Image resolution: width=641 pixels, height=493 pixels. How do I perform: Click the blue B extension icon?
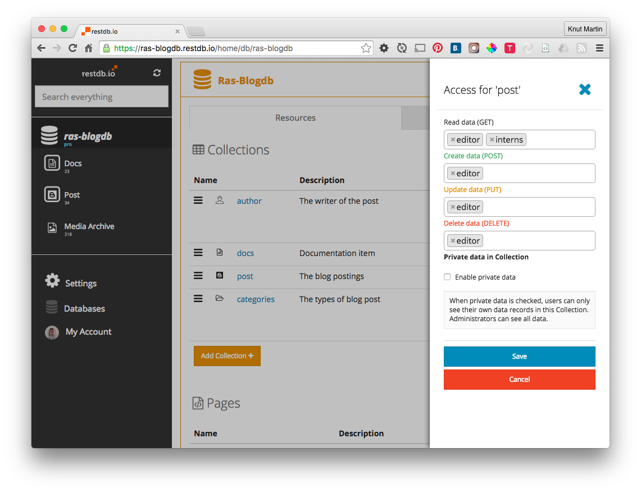pos(456,48)
